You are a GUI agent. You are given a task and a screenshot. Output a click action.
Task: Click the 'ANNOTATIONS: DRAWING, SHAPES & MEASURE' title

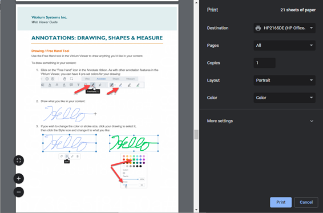tap(97, 38)
